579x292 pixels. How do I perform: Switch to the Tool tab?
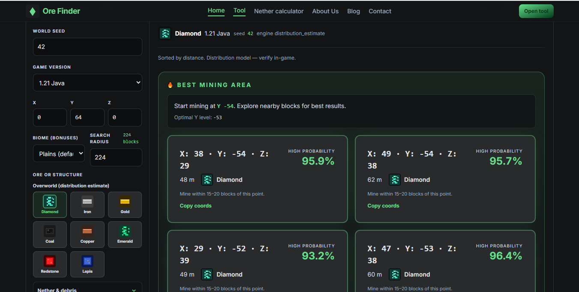point(239,11)
